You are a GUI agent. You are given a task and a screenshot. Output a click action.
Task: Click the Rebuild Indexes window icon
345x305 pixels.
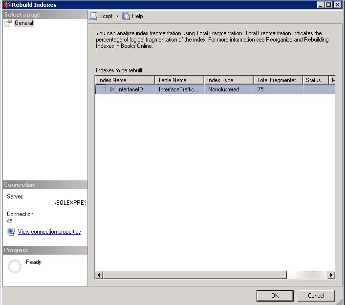pyautogui.click(x=7, y=4)
